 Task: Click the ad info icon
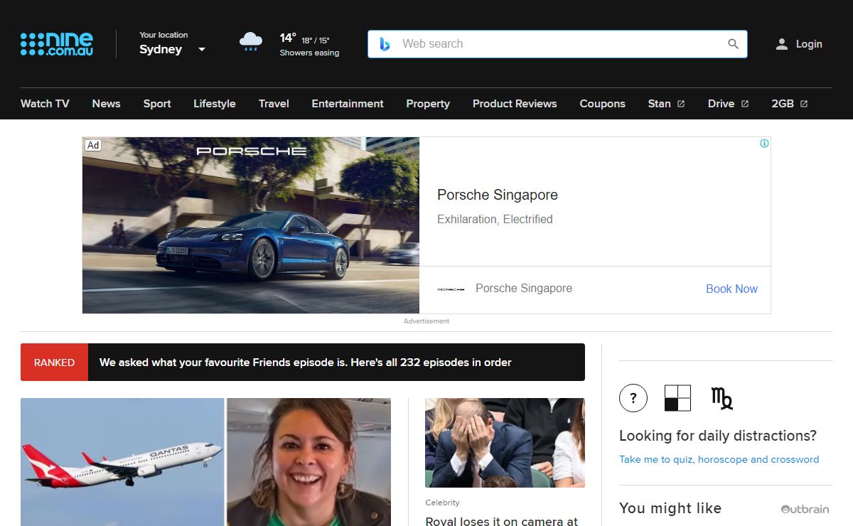point(764,144)
